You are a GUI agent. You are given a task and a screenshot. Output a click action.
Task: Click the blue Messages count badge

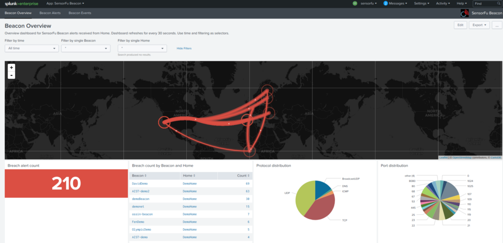386,3
